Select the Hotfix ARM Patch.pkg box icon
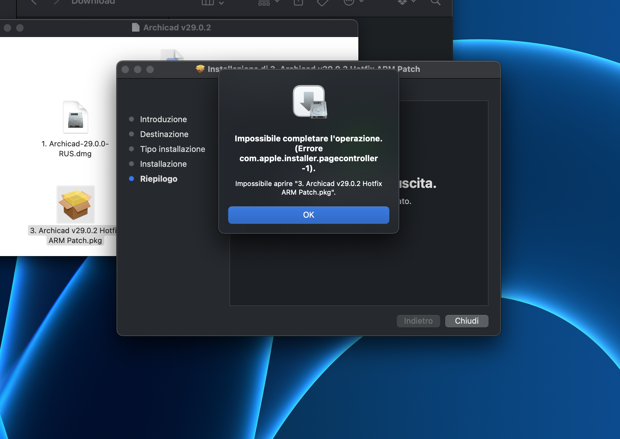The width and height of the screenshot is (620, 439). (76, 205)
